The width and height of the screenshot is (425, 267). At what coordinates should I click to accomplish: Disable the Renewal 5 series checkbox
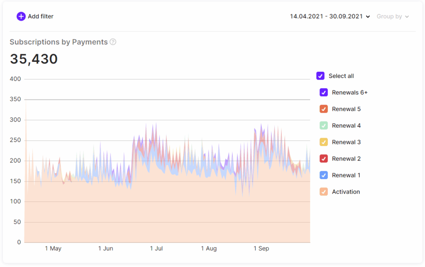[x=324, y=109]
